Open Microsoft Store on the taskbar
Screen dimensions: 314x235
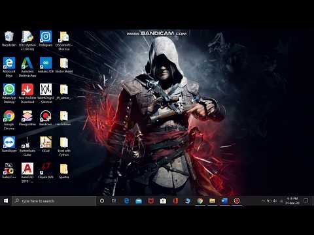[163, 201]
